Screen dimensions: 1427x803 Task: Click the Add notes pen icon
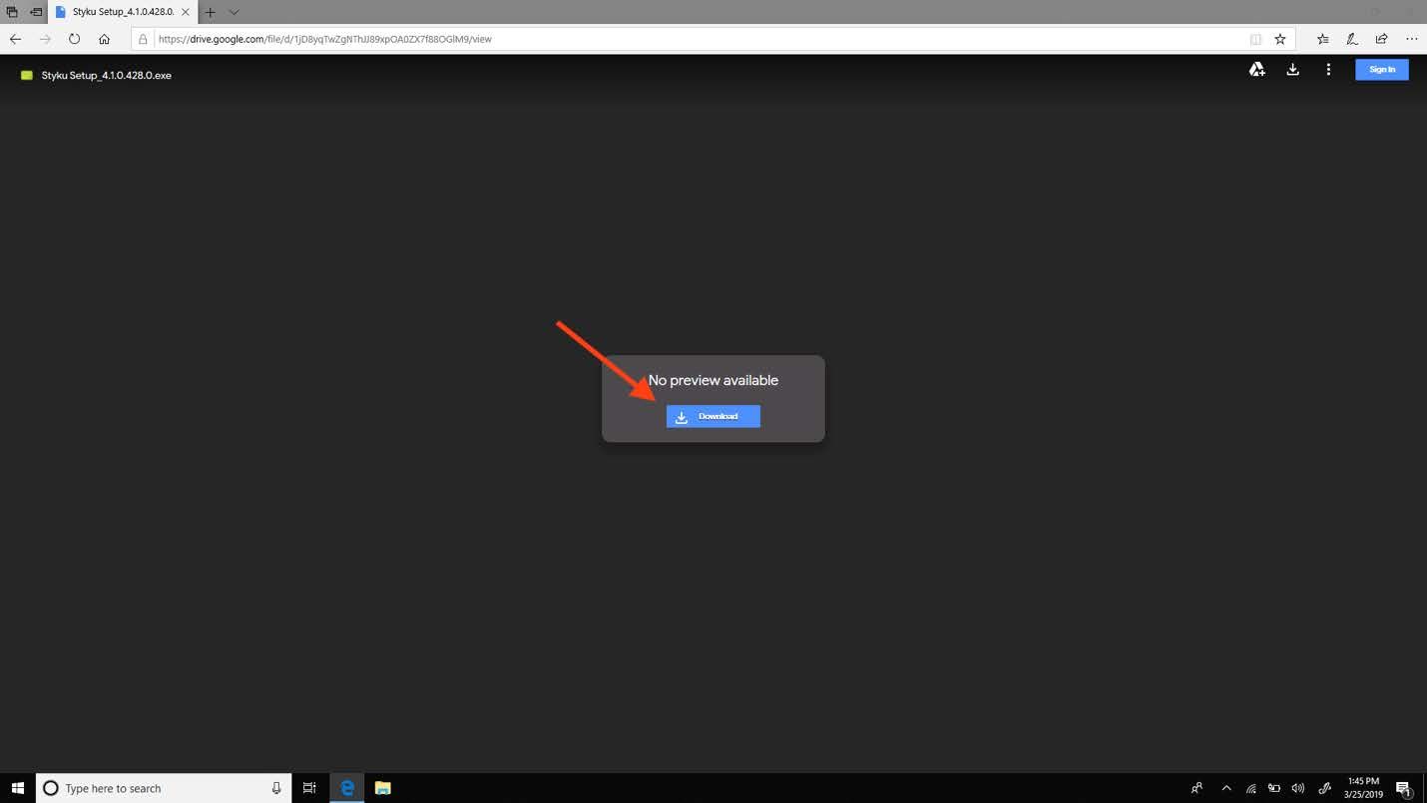click(1352, 39)
